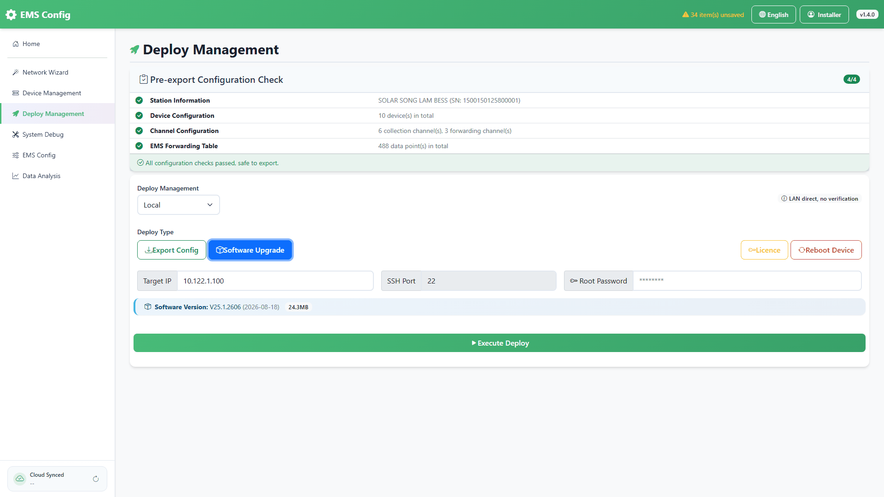Click the cloud sync refresh icon
Image resolution: width=884 pixels, height=497 pixels.
96,479
